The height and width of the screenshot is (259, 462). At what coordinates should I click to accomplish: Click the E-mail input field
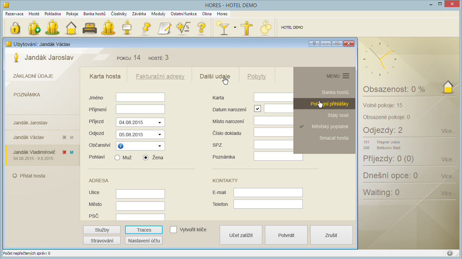(x=268, y=192)
